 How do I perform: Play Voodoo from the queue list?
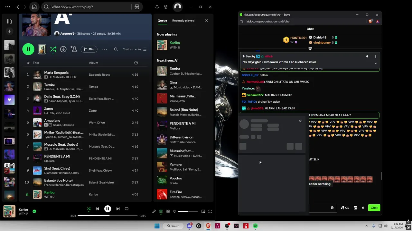[183, 180]
